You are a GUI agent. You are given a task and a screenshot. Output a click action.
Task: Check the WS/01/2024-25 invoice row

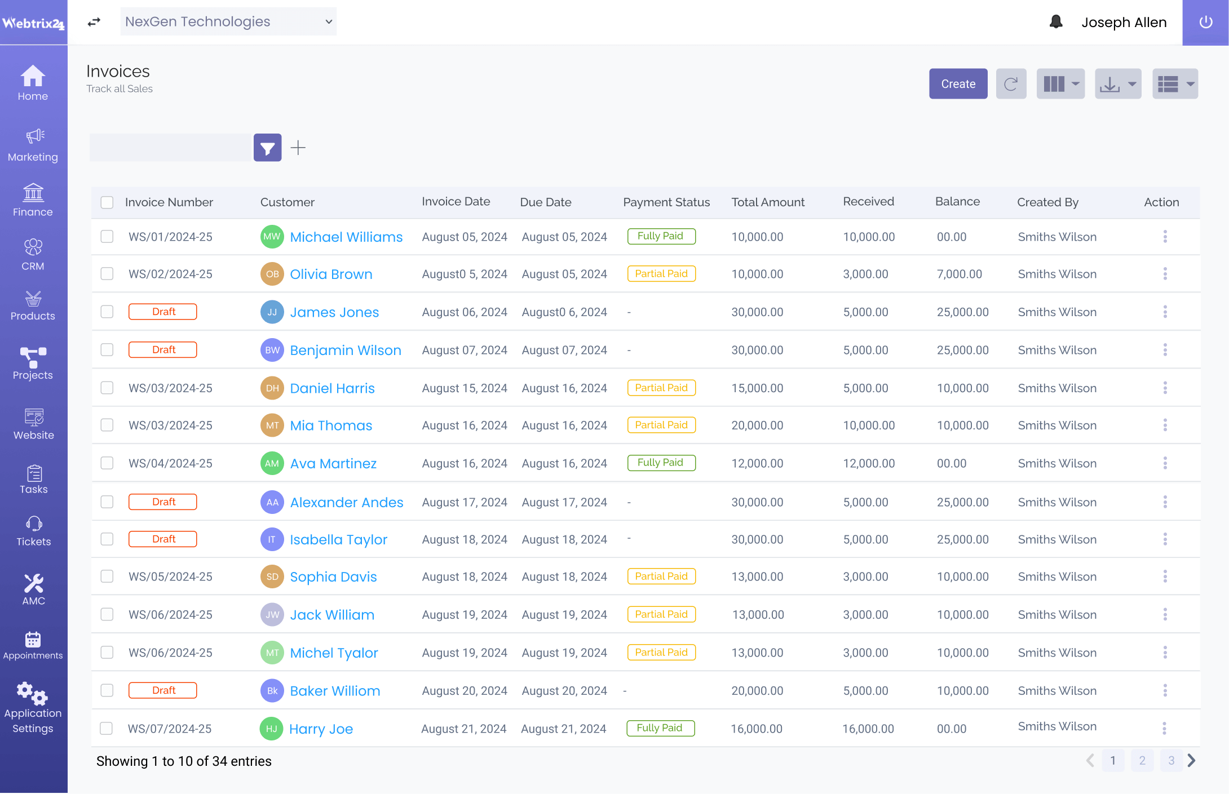coord(107,236)
